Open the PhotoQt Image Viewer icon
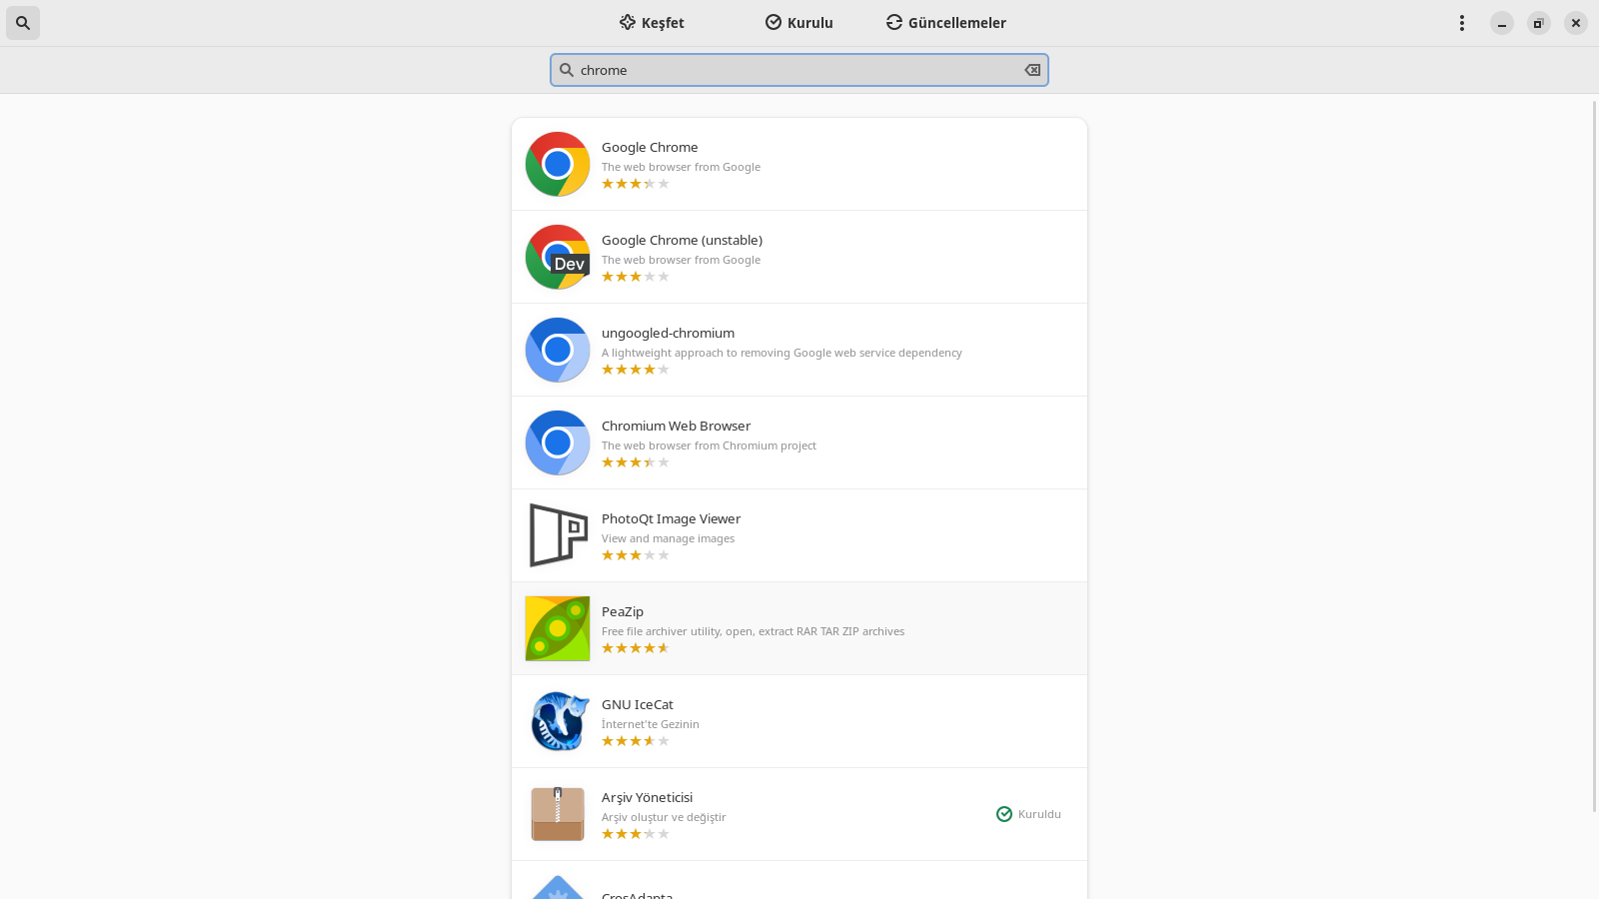Screen dimensions: 1599x899 [x=558, y=535]
